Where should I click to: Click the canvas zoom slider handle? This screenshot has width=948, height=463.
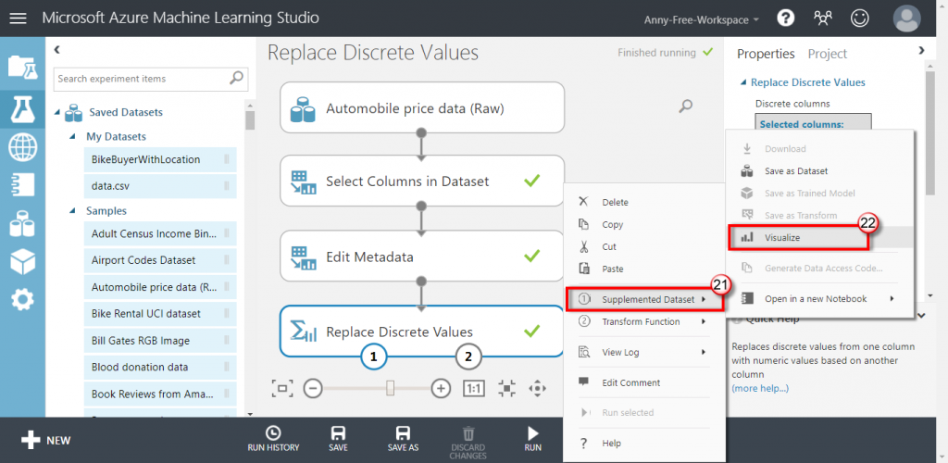point(391,388)
